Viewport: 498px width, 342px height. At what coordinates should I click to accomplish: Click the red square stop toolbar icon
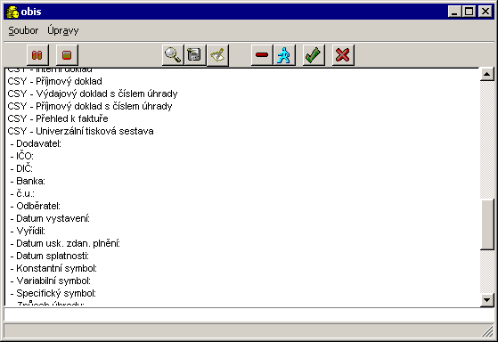coord(67,55)
